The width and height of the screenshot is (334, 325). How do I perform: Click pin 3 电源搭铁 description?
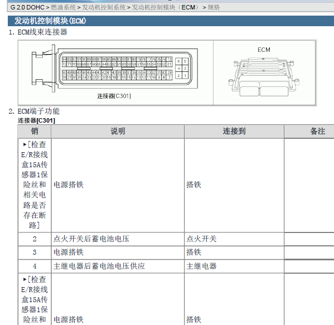118,253
